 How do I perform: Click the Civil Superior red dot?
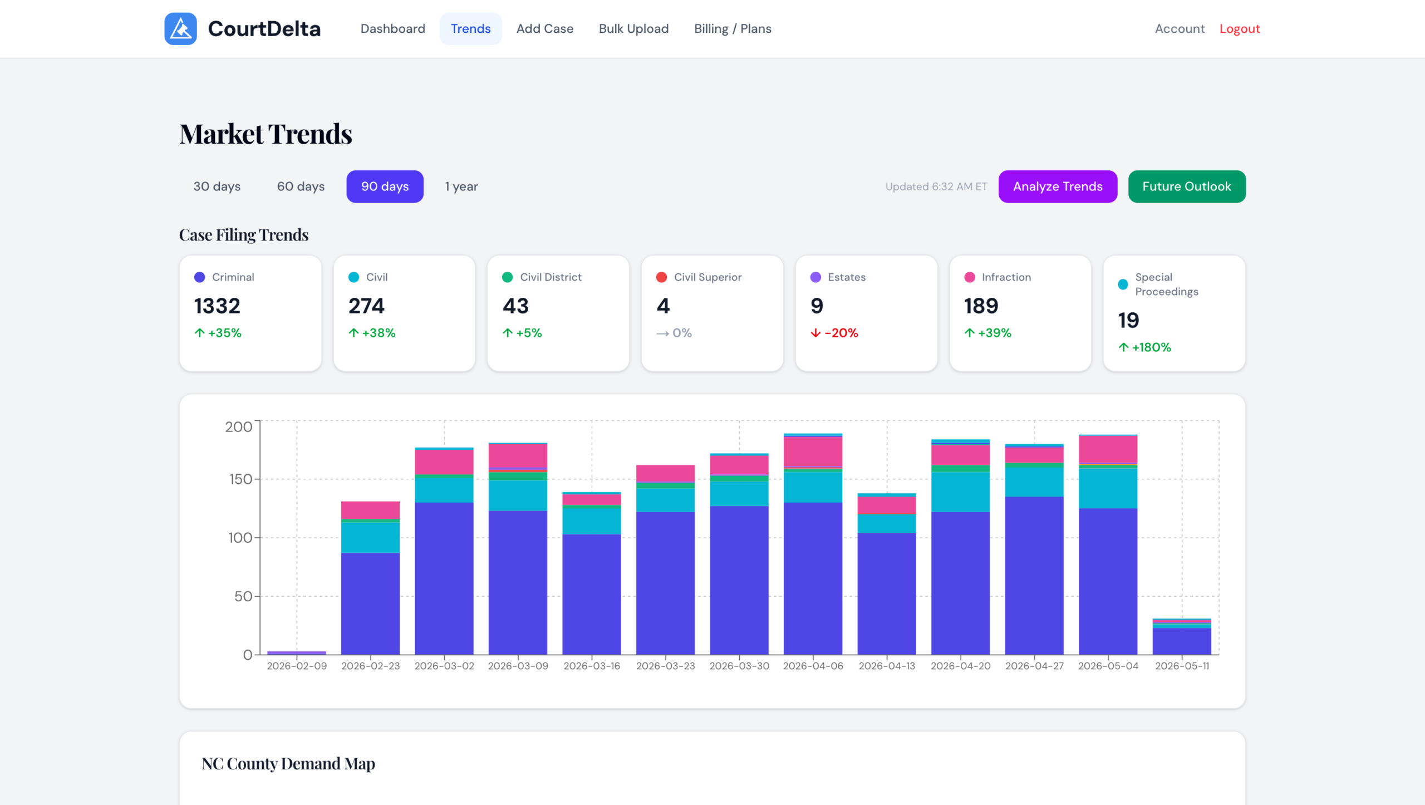(661, 277)
